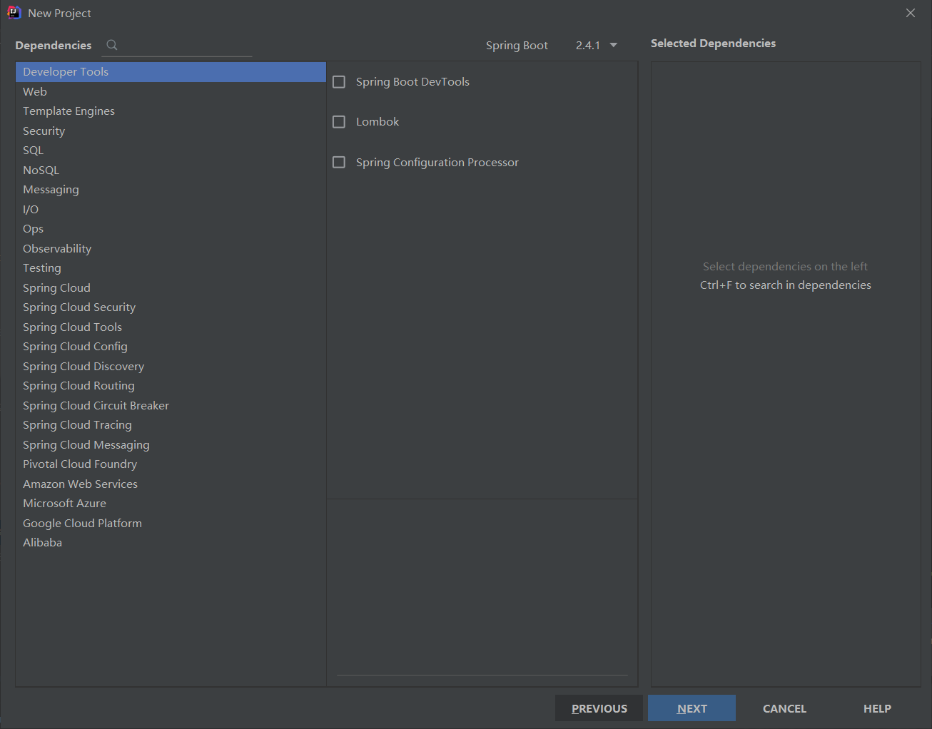Open the Spring Boot version dropdown

click(597, 45)
